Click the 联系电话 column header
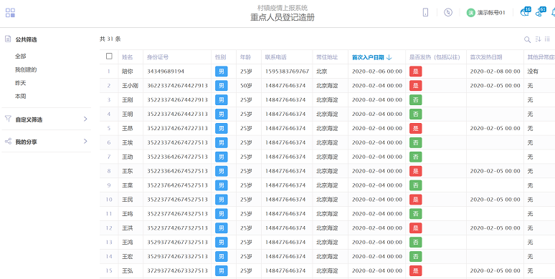Viewport: 555px width, 279px height. pos(276,57)
